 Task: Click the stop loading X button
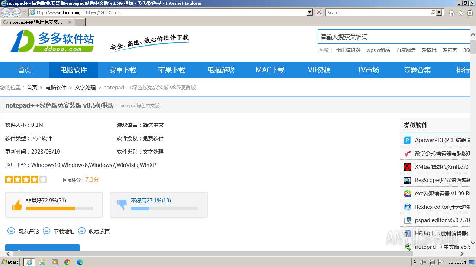tap(319, 12)
